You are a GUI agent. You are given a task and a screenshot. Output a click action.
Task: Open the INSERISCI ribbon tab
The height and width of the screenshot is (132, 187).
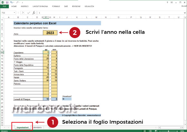[x=25, y=6]
